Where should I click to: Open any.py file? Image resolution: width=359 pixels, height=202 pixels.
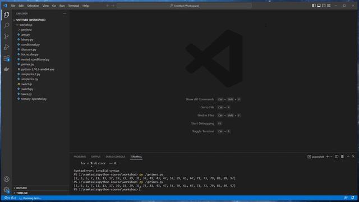(x=25, y=35)
